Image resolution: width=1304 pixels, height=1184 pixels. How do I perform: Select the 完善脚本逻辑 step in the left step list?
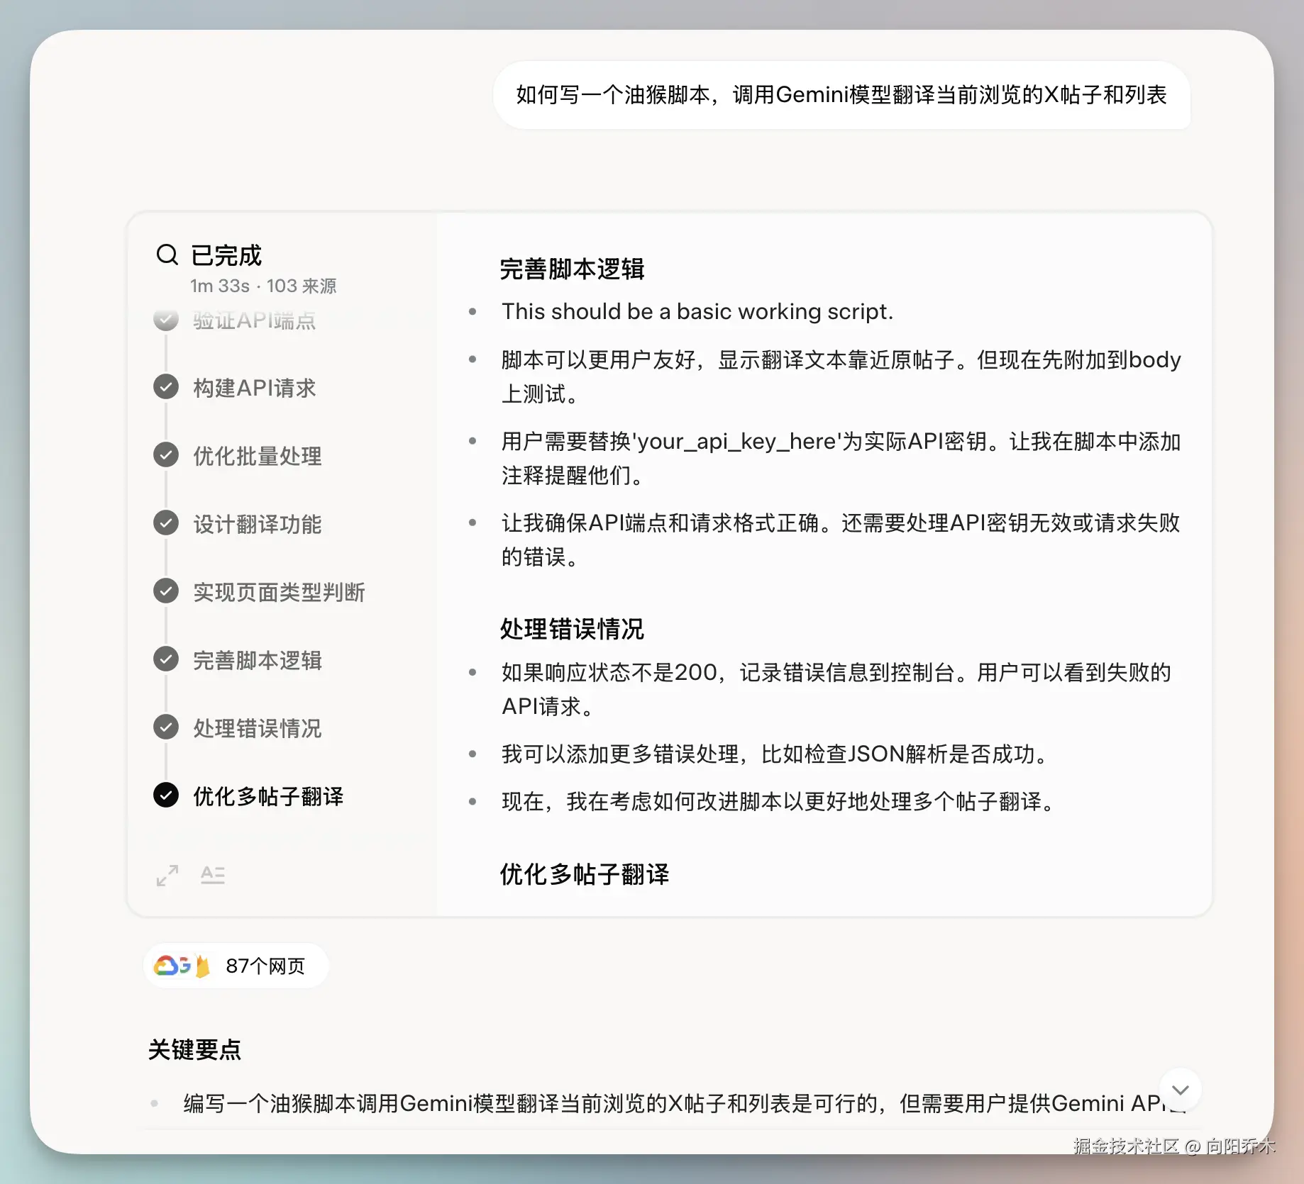coord(238,660)
